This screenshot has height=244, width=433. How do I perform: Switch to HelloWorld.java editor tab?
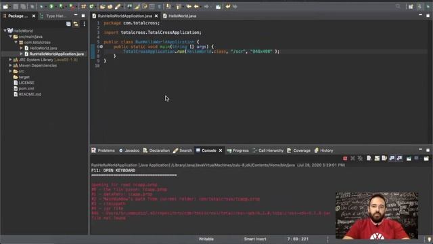pyautogui.click(x=179, y=16)
